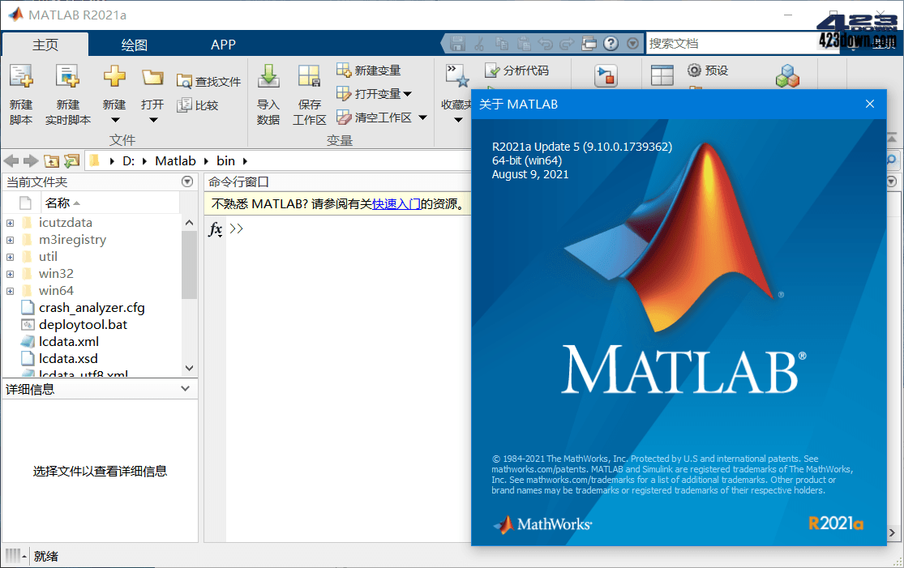Open the Open (打开) dropdown arrow
Image resolution: width=904 pixels, height=568 pixels.
tap(153, 121)
